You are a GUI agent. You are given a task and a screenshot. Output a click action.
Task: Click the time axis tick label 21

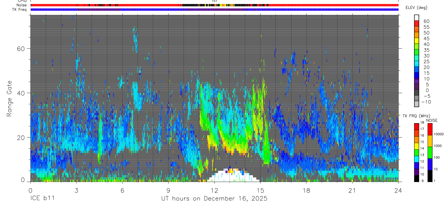352,190
